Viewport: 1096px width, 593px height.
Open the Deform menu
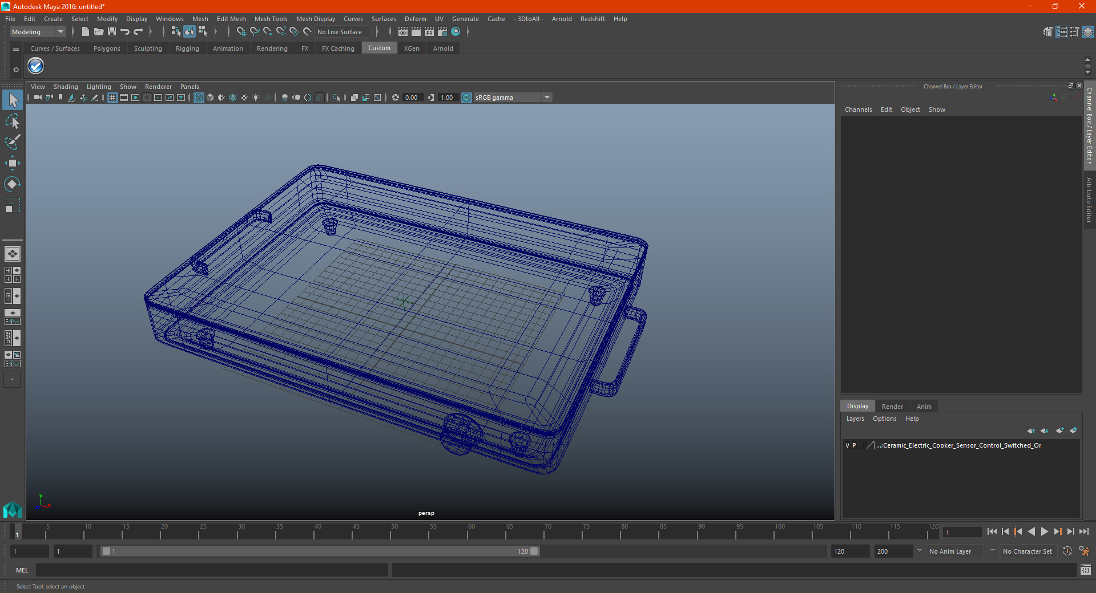(416, 19)
